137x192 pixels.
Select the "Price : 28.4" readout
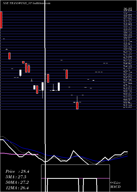[17, 171]
